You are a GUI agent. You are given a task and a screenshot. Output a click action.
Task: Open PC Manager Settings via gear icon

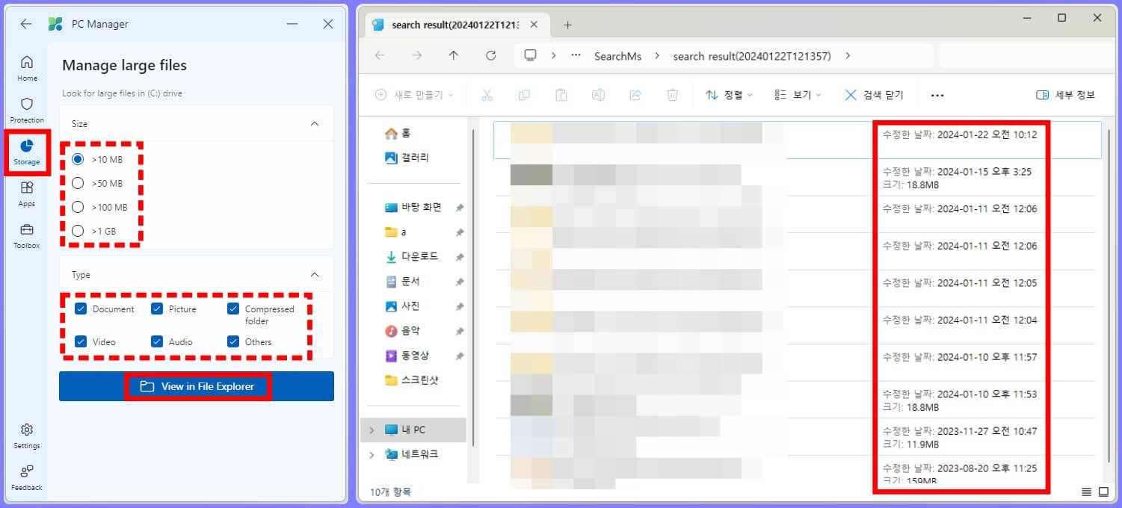click(26, 437)
